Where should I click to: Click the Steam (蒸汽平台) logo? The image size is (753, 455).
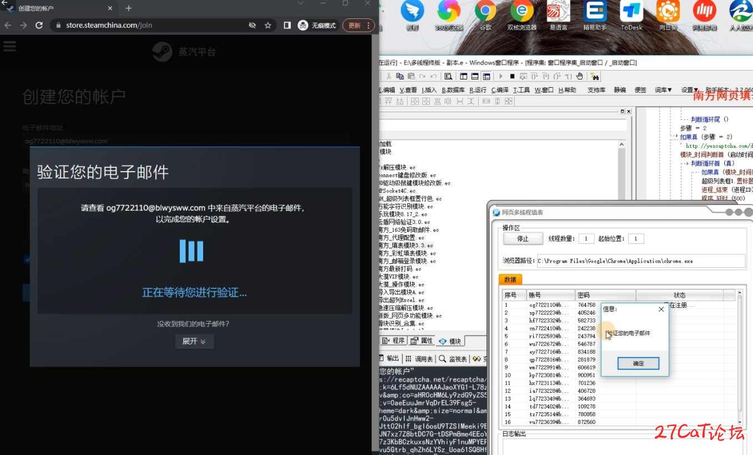pos(184,52)
